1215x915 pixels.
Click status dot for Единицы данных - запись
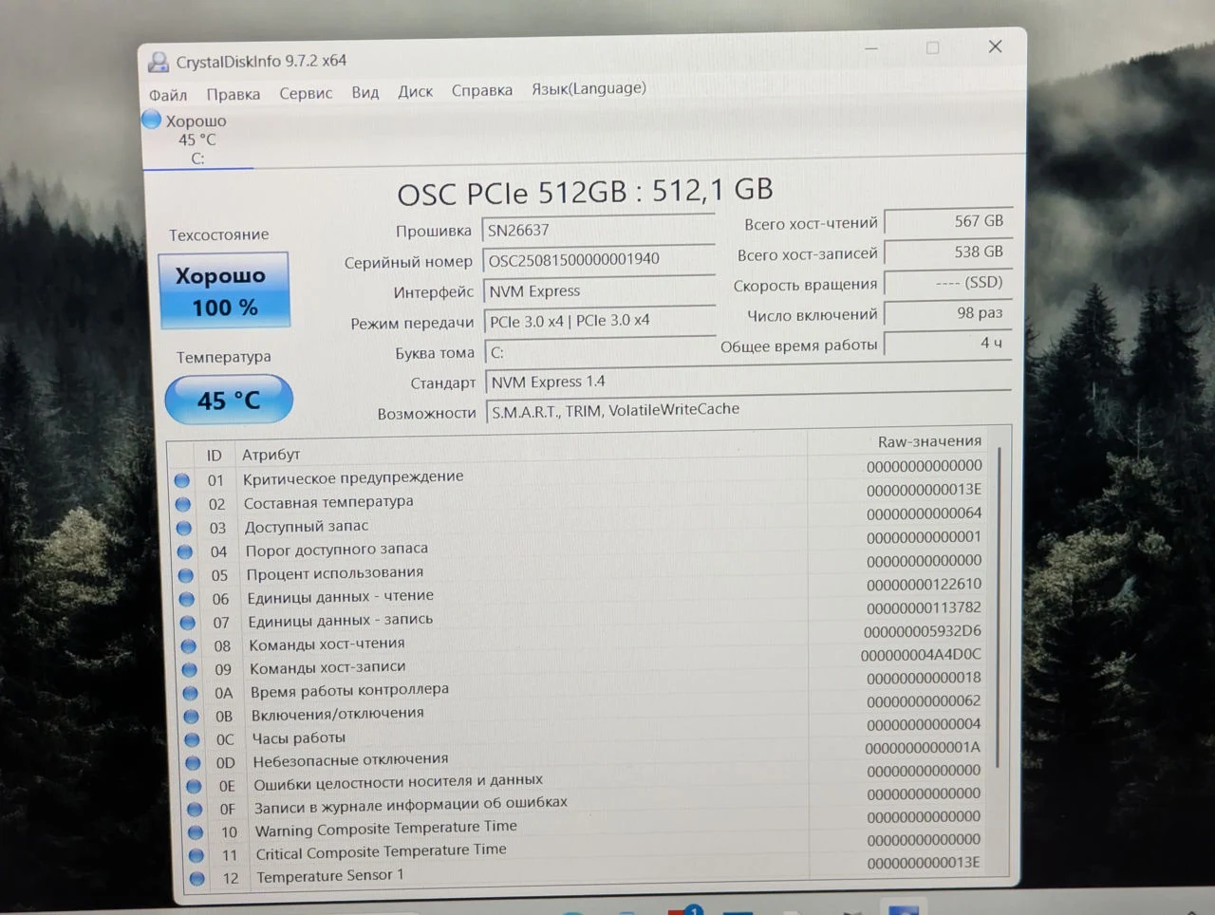[188, 623]
